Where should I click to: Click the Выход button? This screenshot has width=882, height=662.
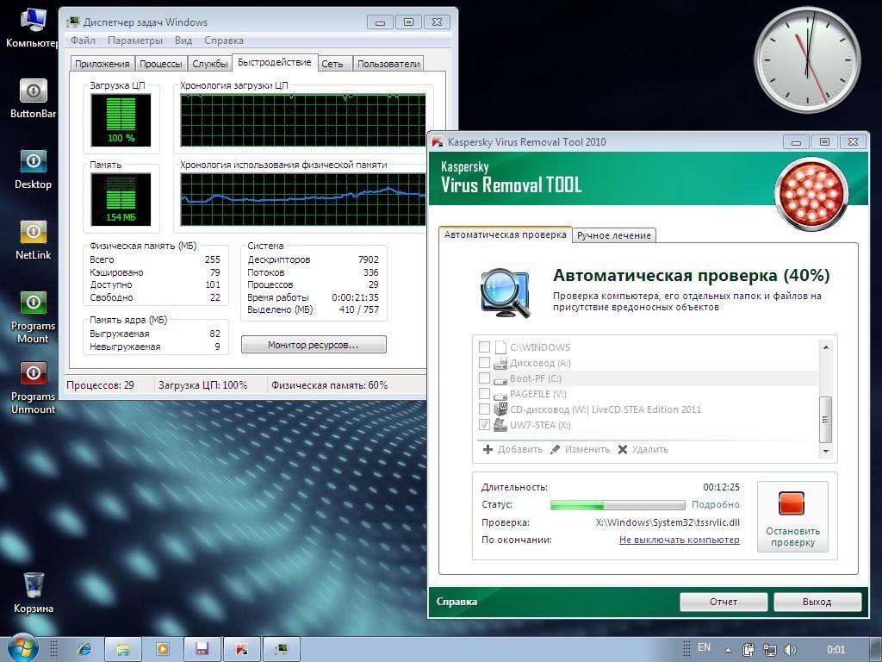(x=817, y=602)
